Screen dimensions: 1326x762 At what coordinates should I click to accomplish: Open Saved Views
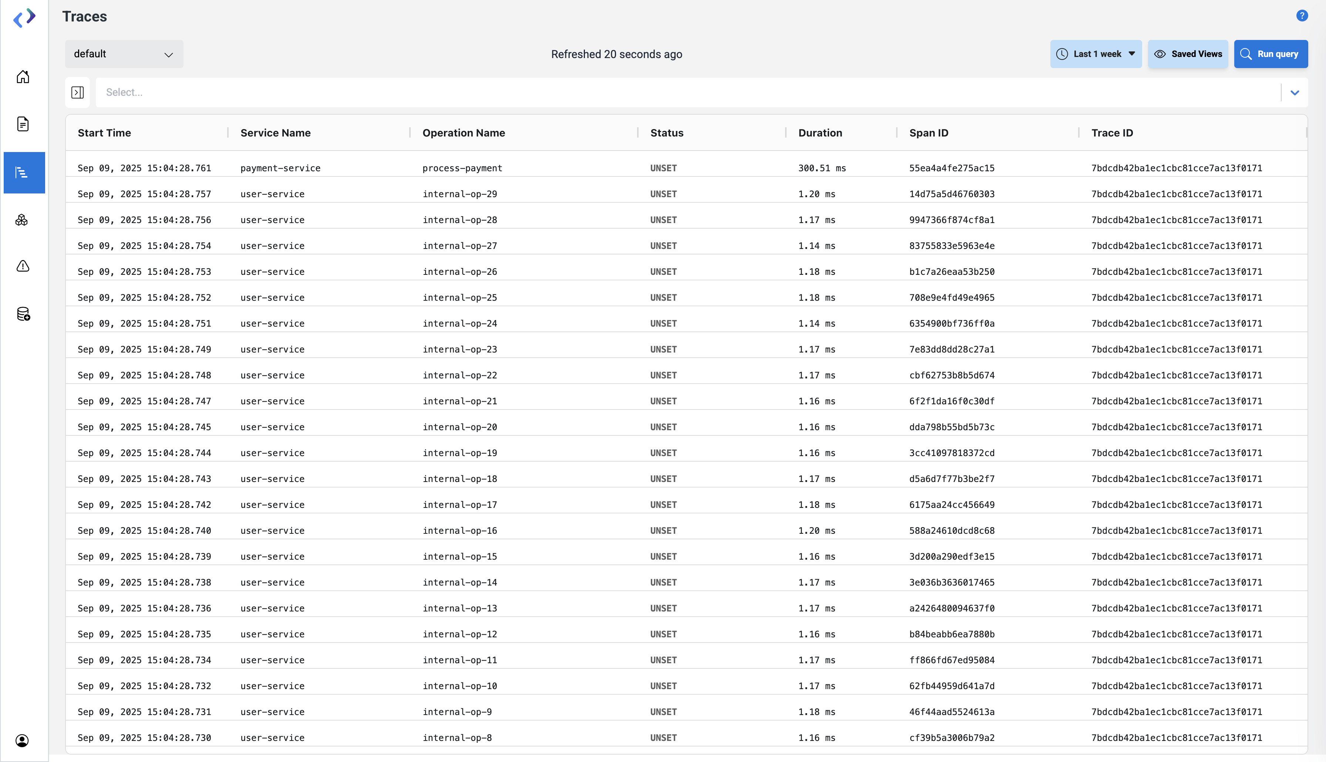click(x=1188, y=54)
